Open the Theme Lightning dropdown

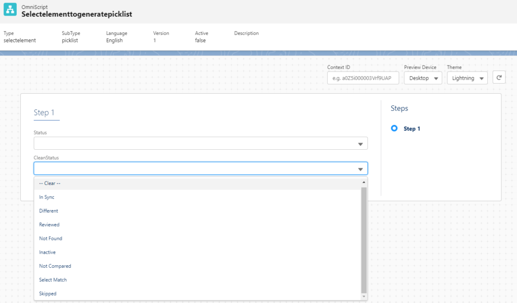(x=467, y=78)
